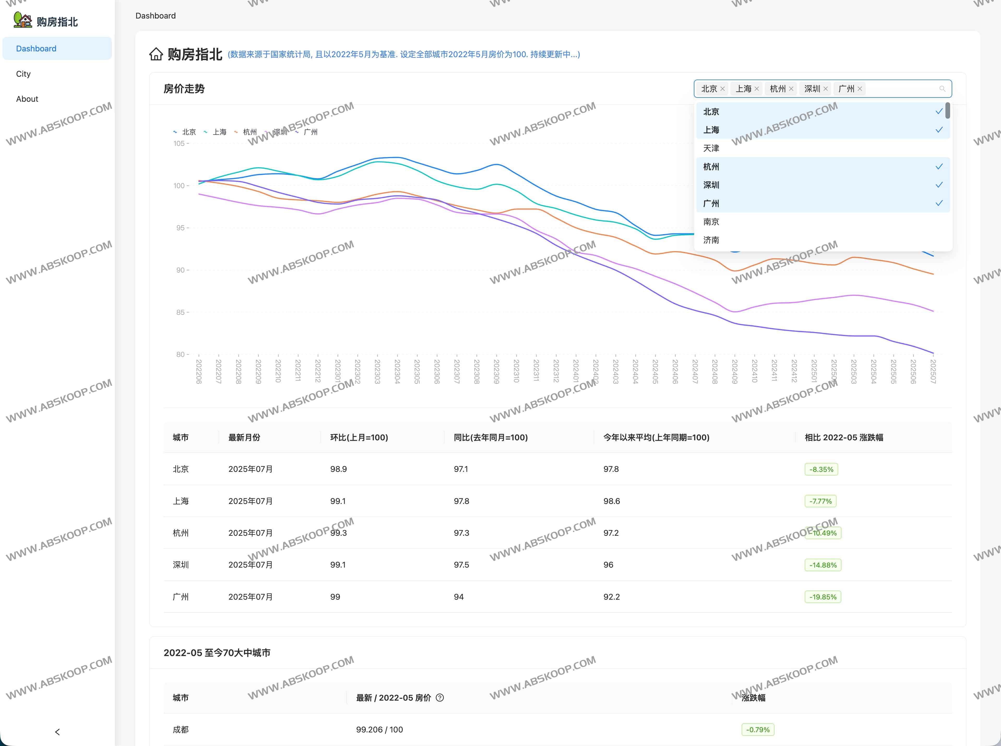
Task: Remove the 杭州 tag via its x
Action: tap(791, 89)
